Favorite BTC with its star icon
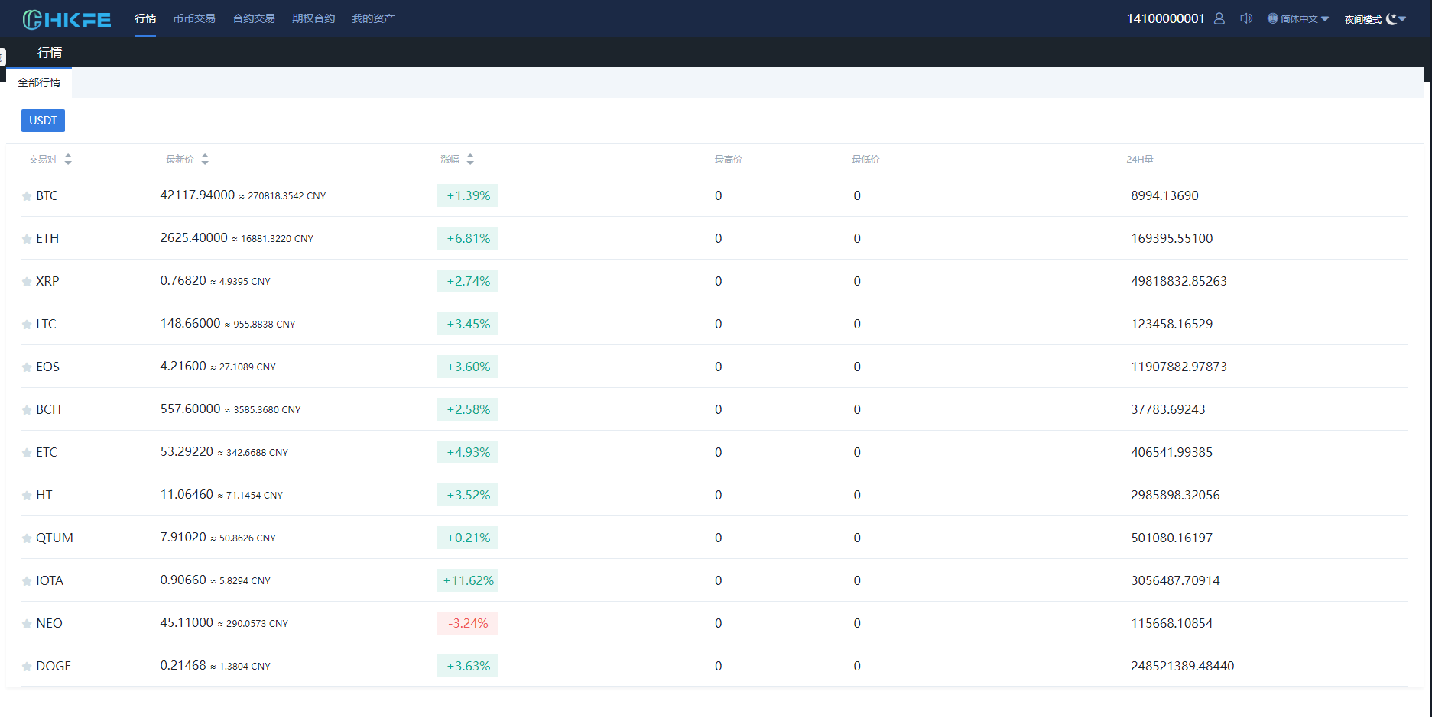The width and height of the screenshot is (1432, 717). point(27,196)
